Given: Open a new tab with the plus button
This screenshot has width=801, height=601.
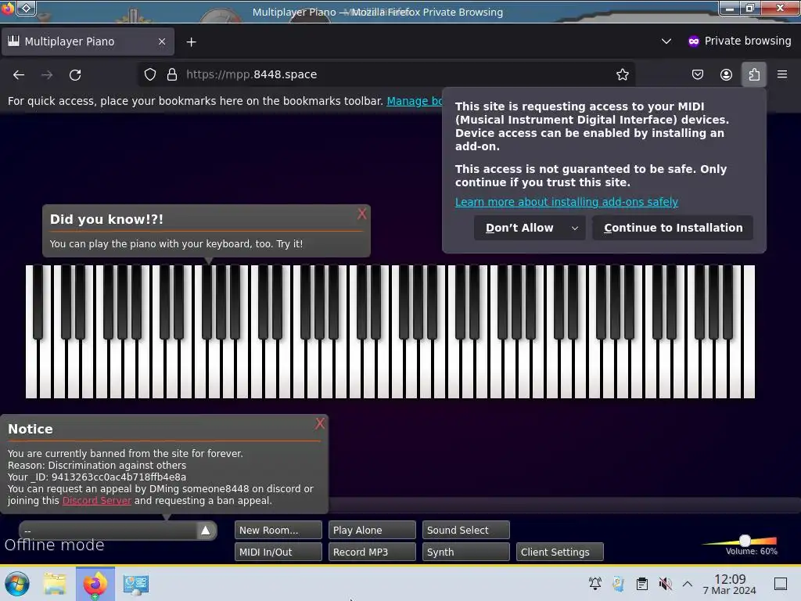Looking at the screenshot, I should click(x=191, y=42).
